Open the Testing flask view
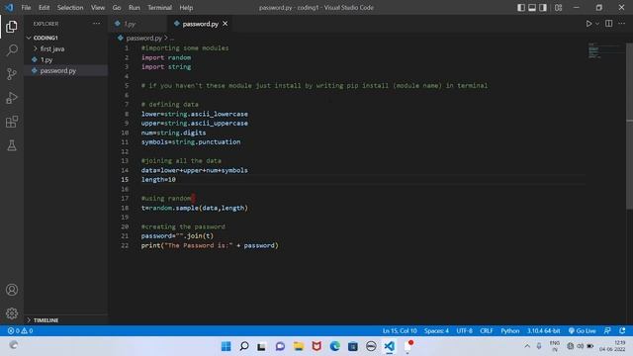Screen dimensions: 633x356 [x=12, y=145]
